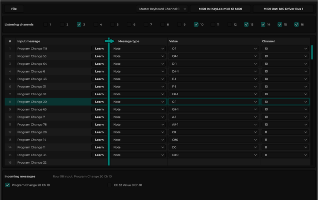Enable listening channel 12 checkbox
This screenshot has width=318, height=200.
tap(229, 24)
